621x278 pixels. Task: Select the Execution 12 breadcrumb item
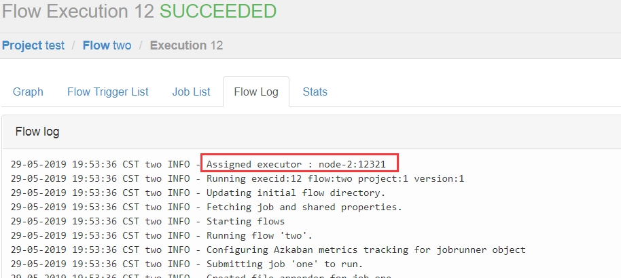point(186,45)
